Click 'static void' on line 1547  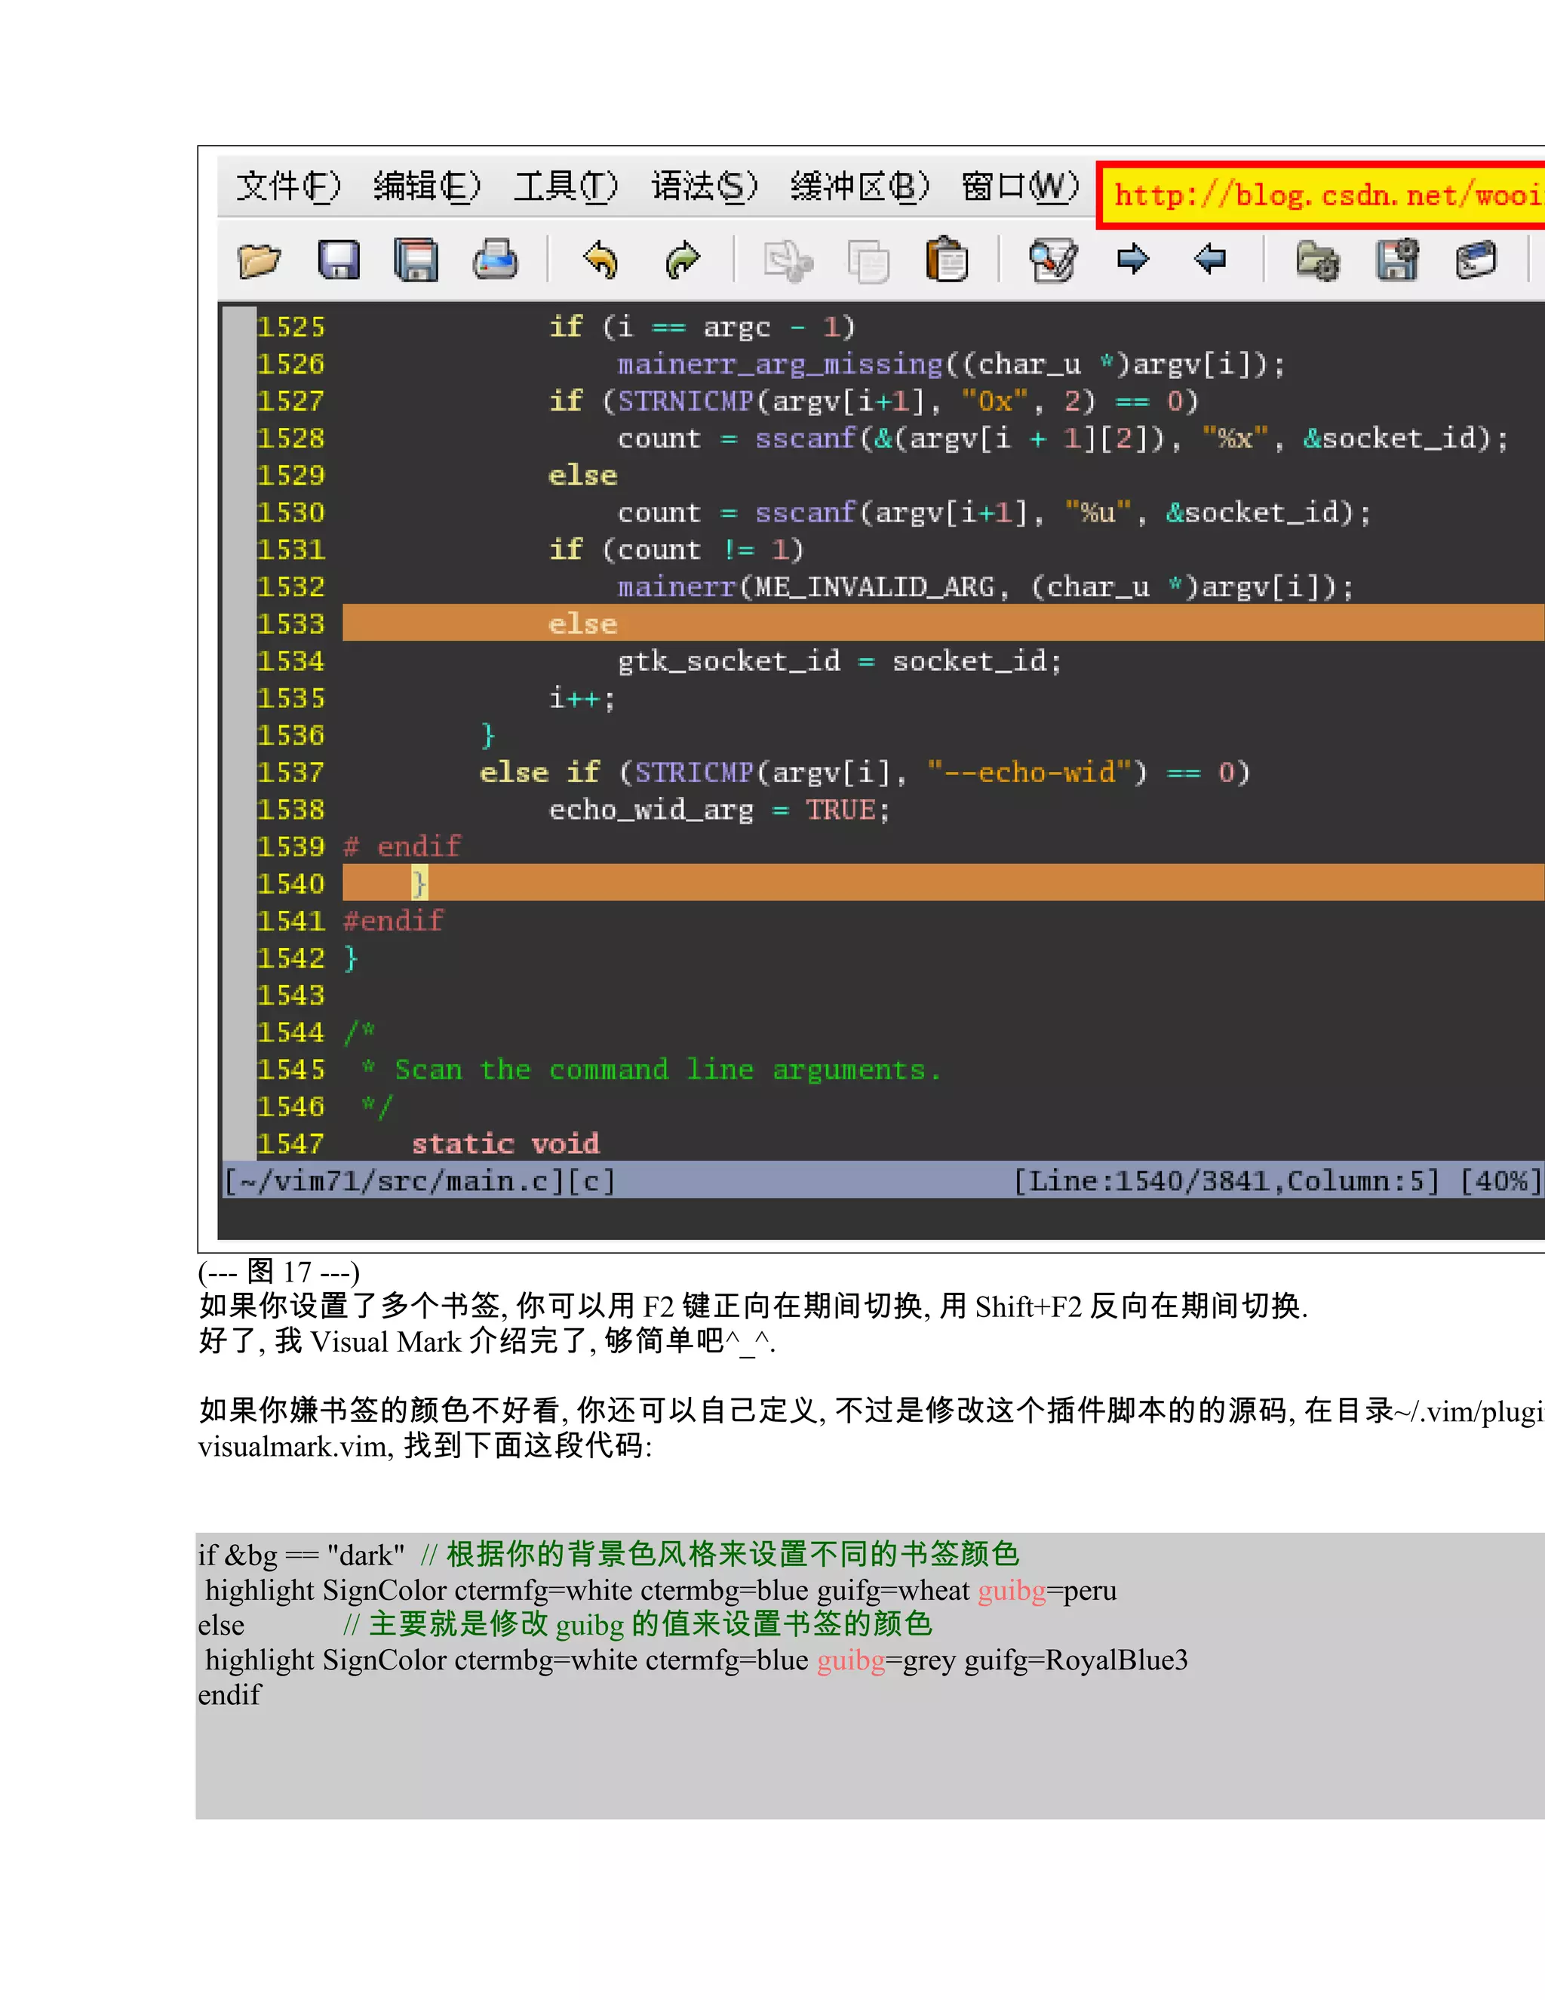(505, 1143)
